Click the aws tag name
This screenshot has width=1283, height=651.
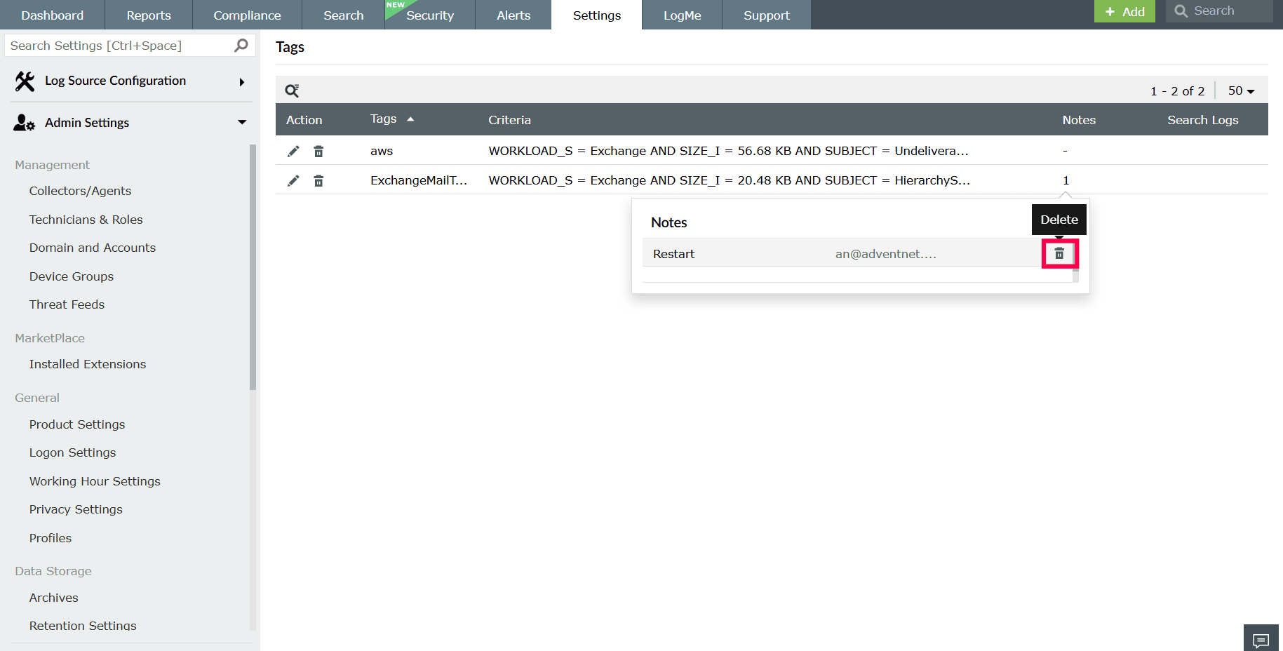(x=382, y=151)
